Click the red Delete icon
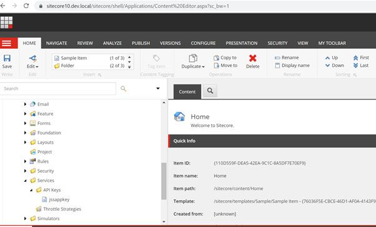This screenshot has height=227, width=376. coord(253,58)
